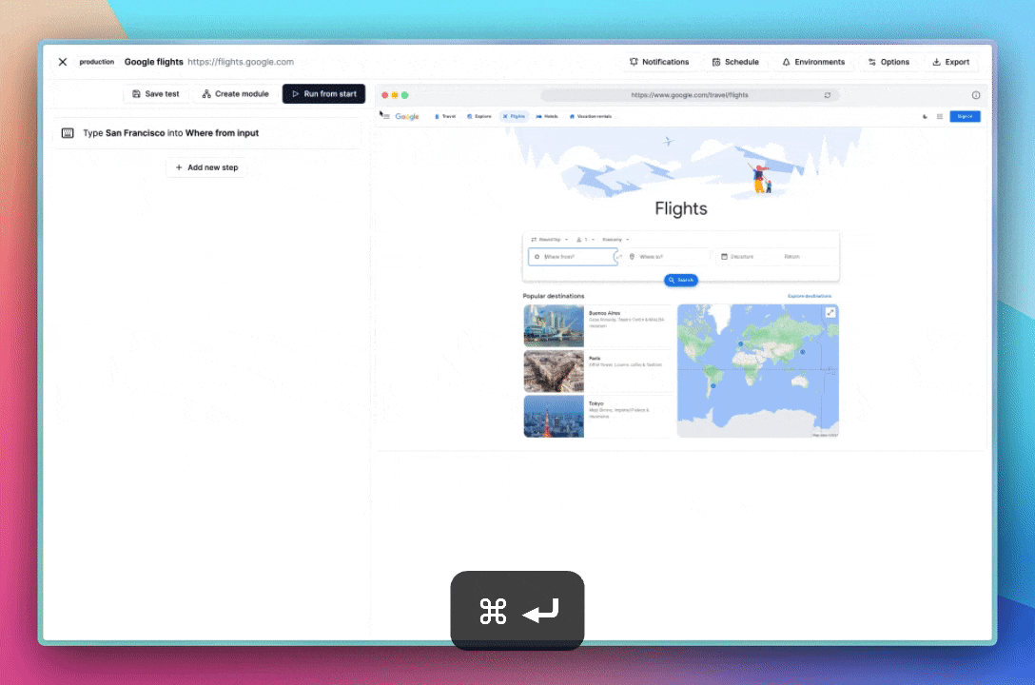Select the Explore tab
1035x685 pixels.
pyautogui.click(x=479, y=116)
